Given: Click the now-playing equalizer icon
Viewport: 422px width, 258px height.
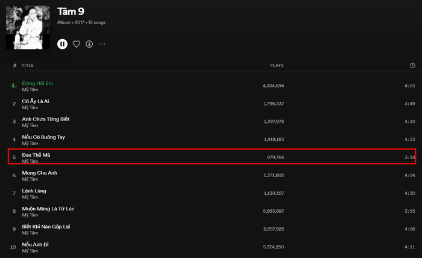Looking at the screenshot, I should [x=14, y=86].
